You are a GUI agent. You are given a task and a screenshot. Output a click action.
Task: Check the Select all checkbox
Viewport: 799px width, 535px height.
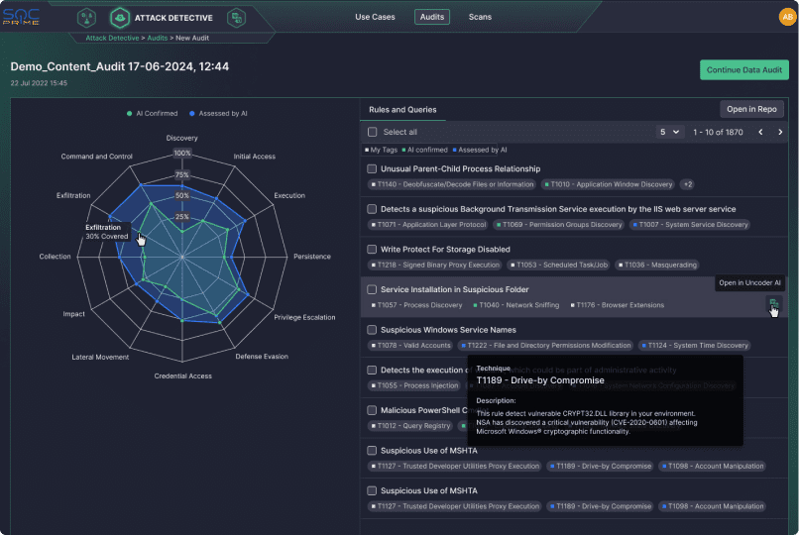373,132
